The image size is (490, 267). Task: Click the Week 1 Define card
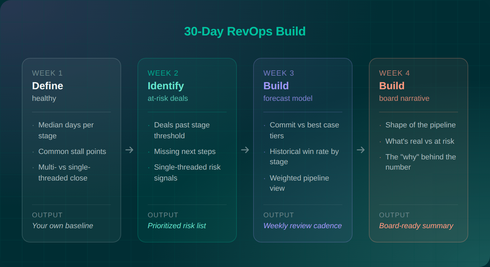click(x=71, y=150)
